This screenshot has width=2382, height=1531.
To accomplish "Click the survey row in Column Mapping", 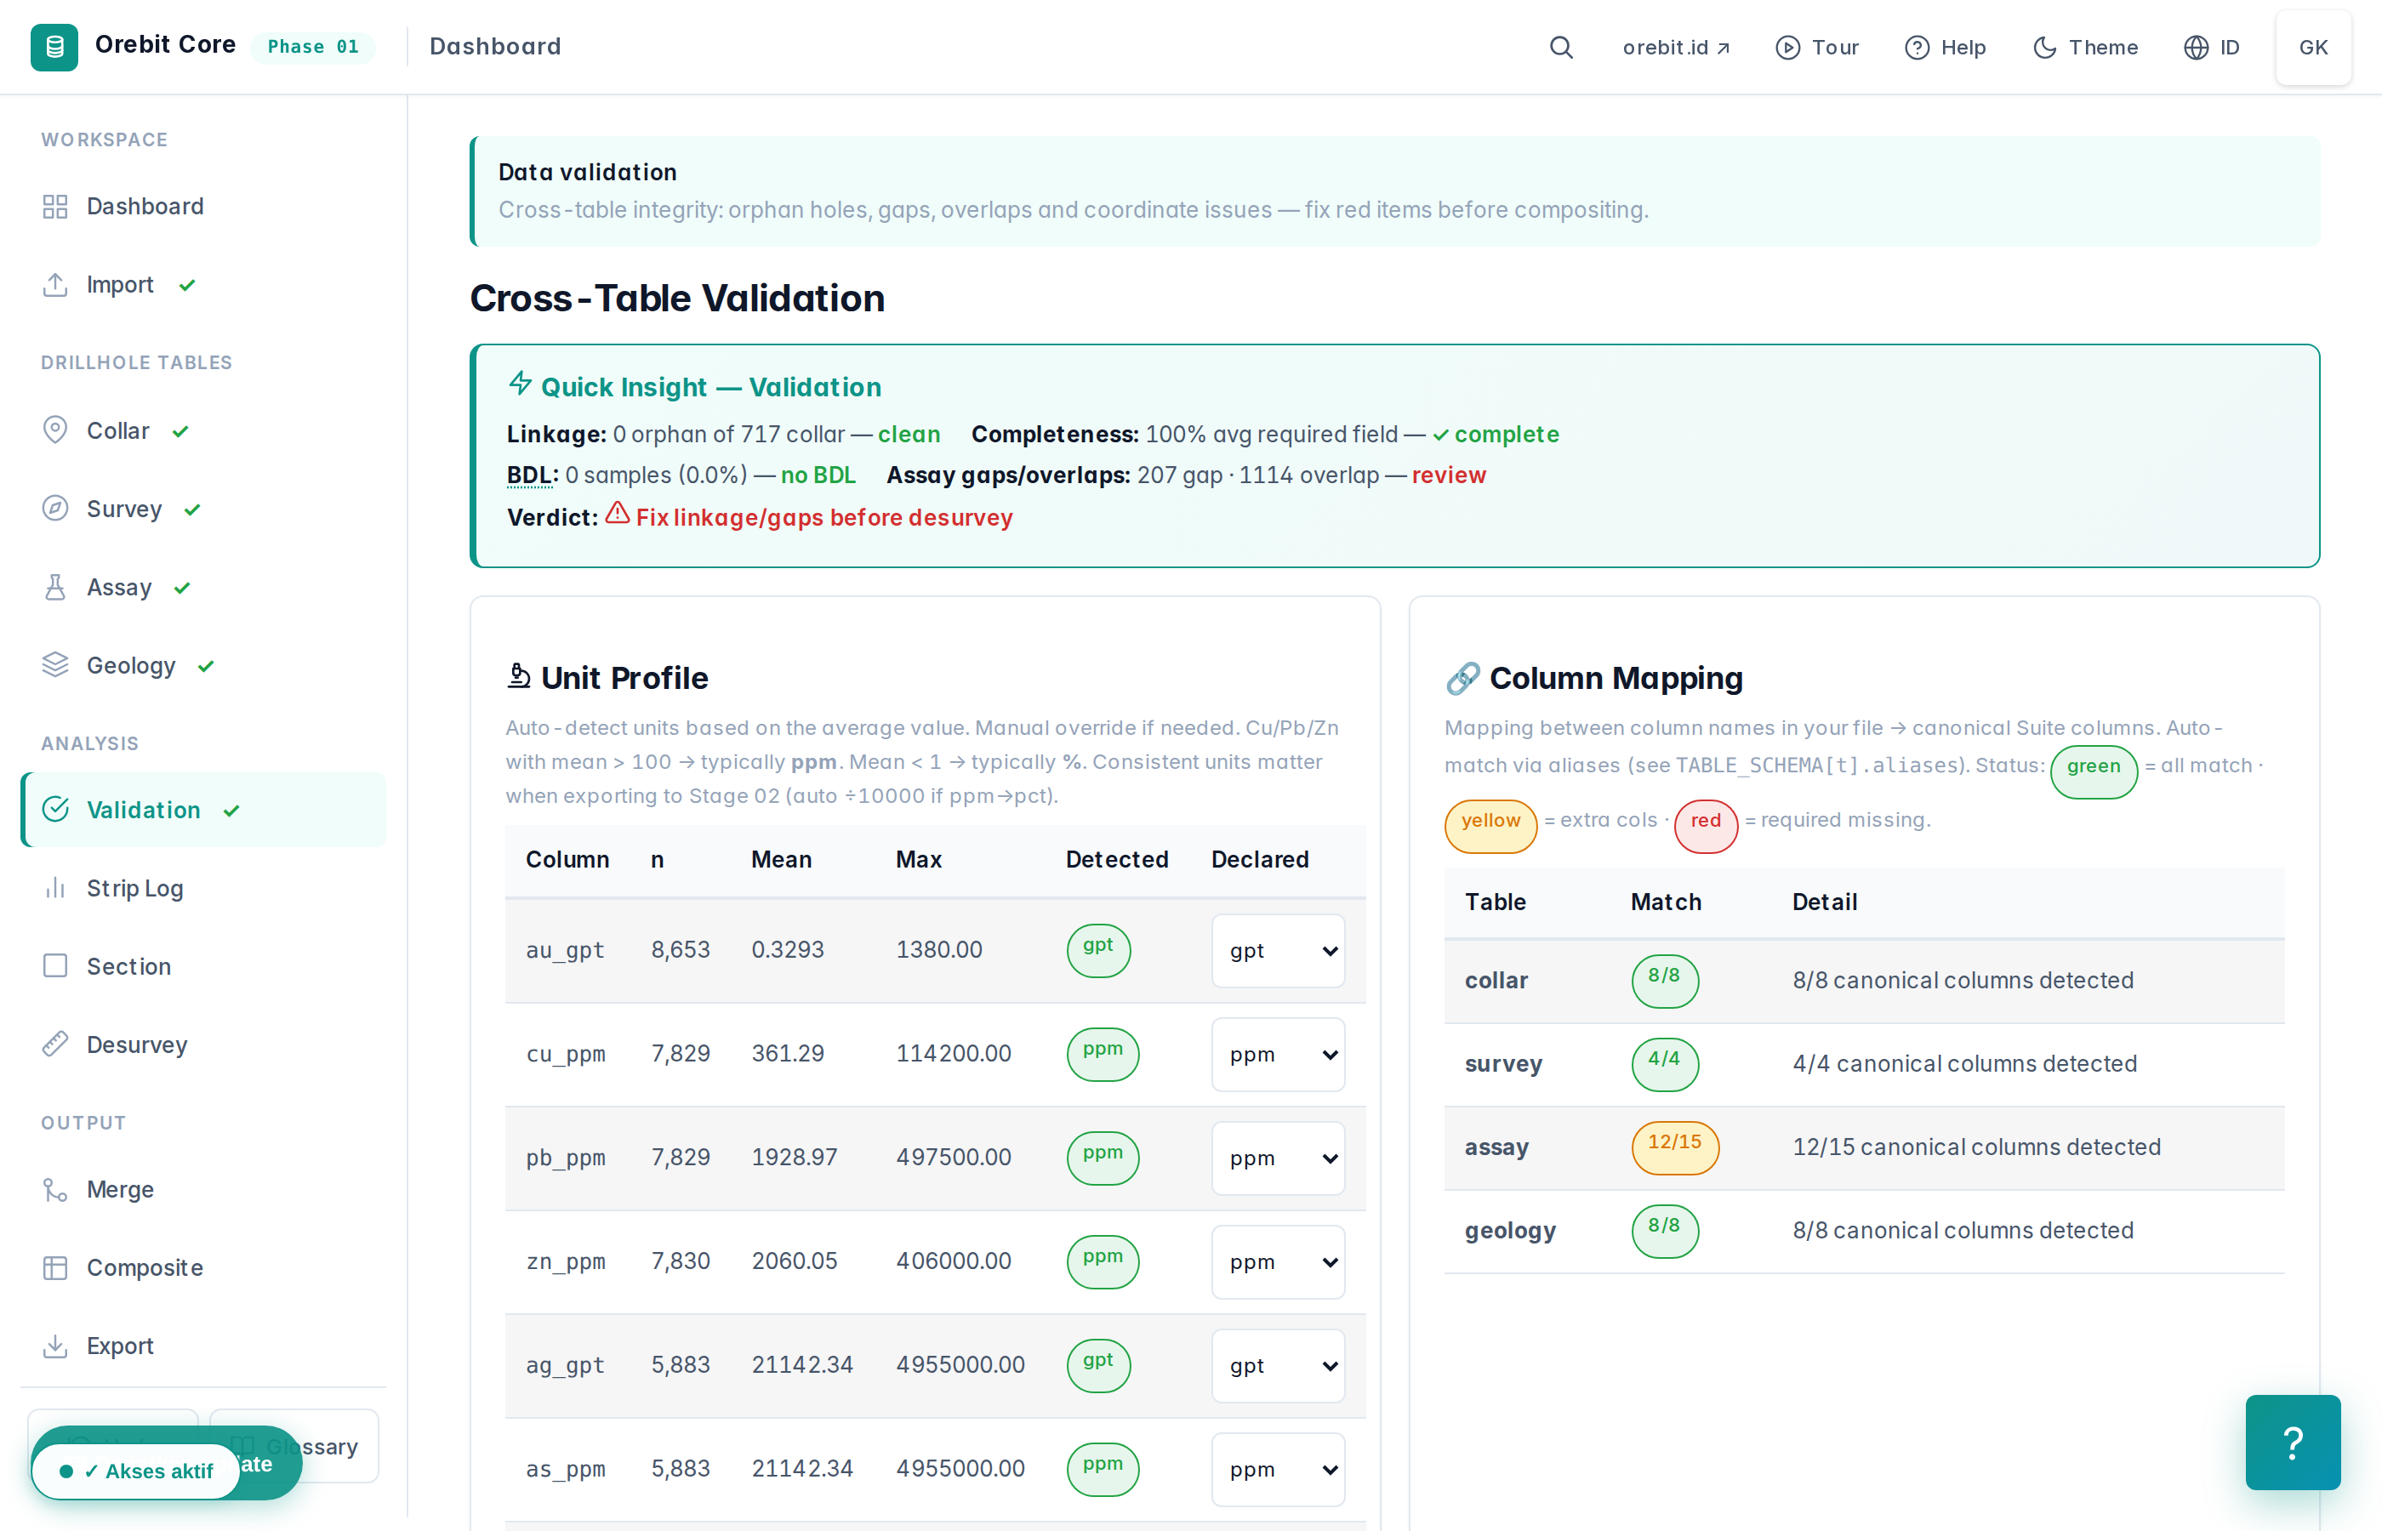I will pos(1864,1064).
